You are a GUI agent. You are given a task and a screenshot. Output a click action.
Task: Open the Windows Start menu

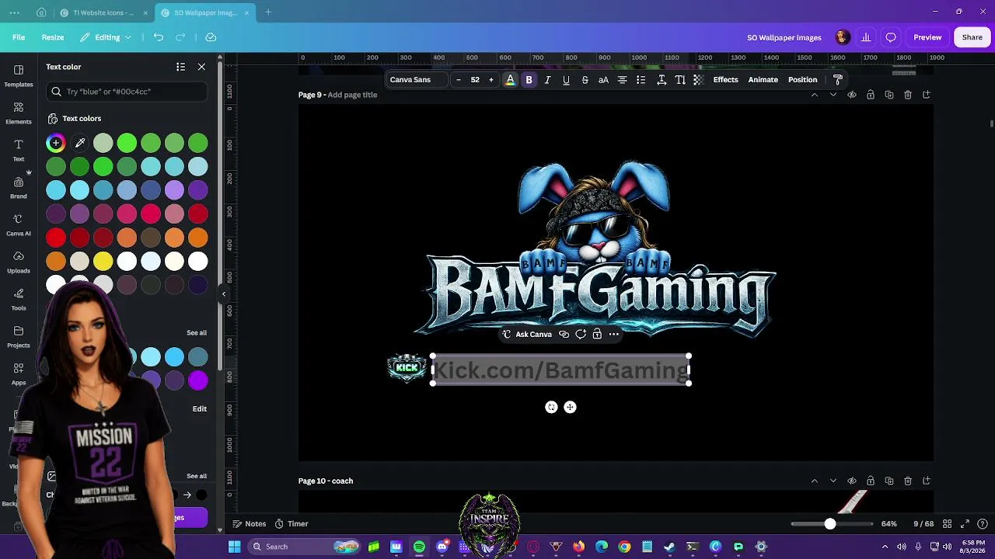pyautogui.click(x=234, y=547)
